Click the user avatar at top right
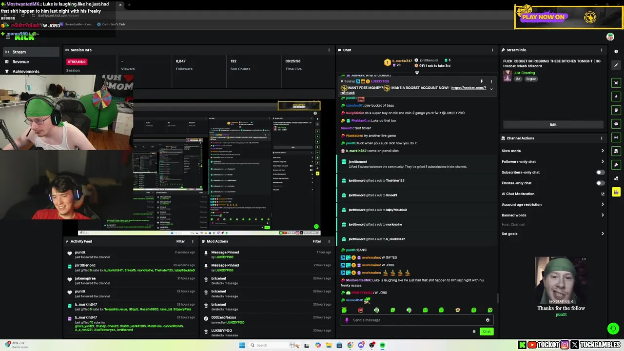 [610, 37]
